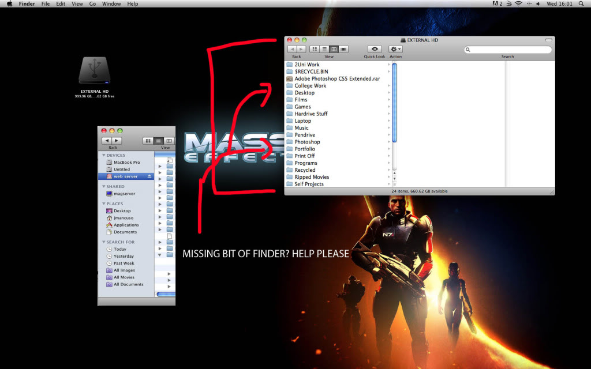This screenshot has height=369, width=591.
Task: Switch EXTERNAL HD window to icon view
Action: pos(315,50)
